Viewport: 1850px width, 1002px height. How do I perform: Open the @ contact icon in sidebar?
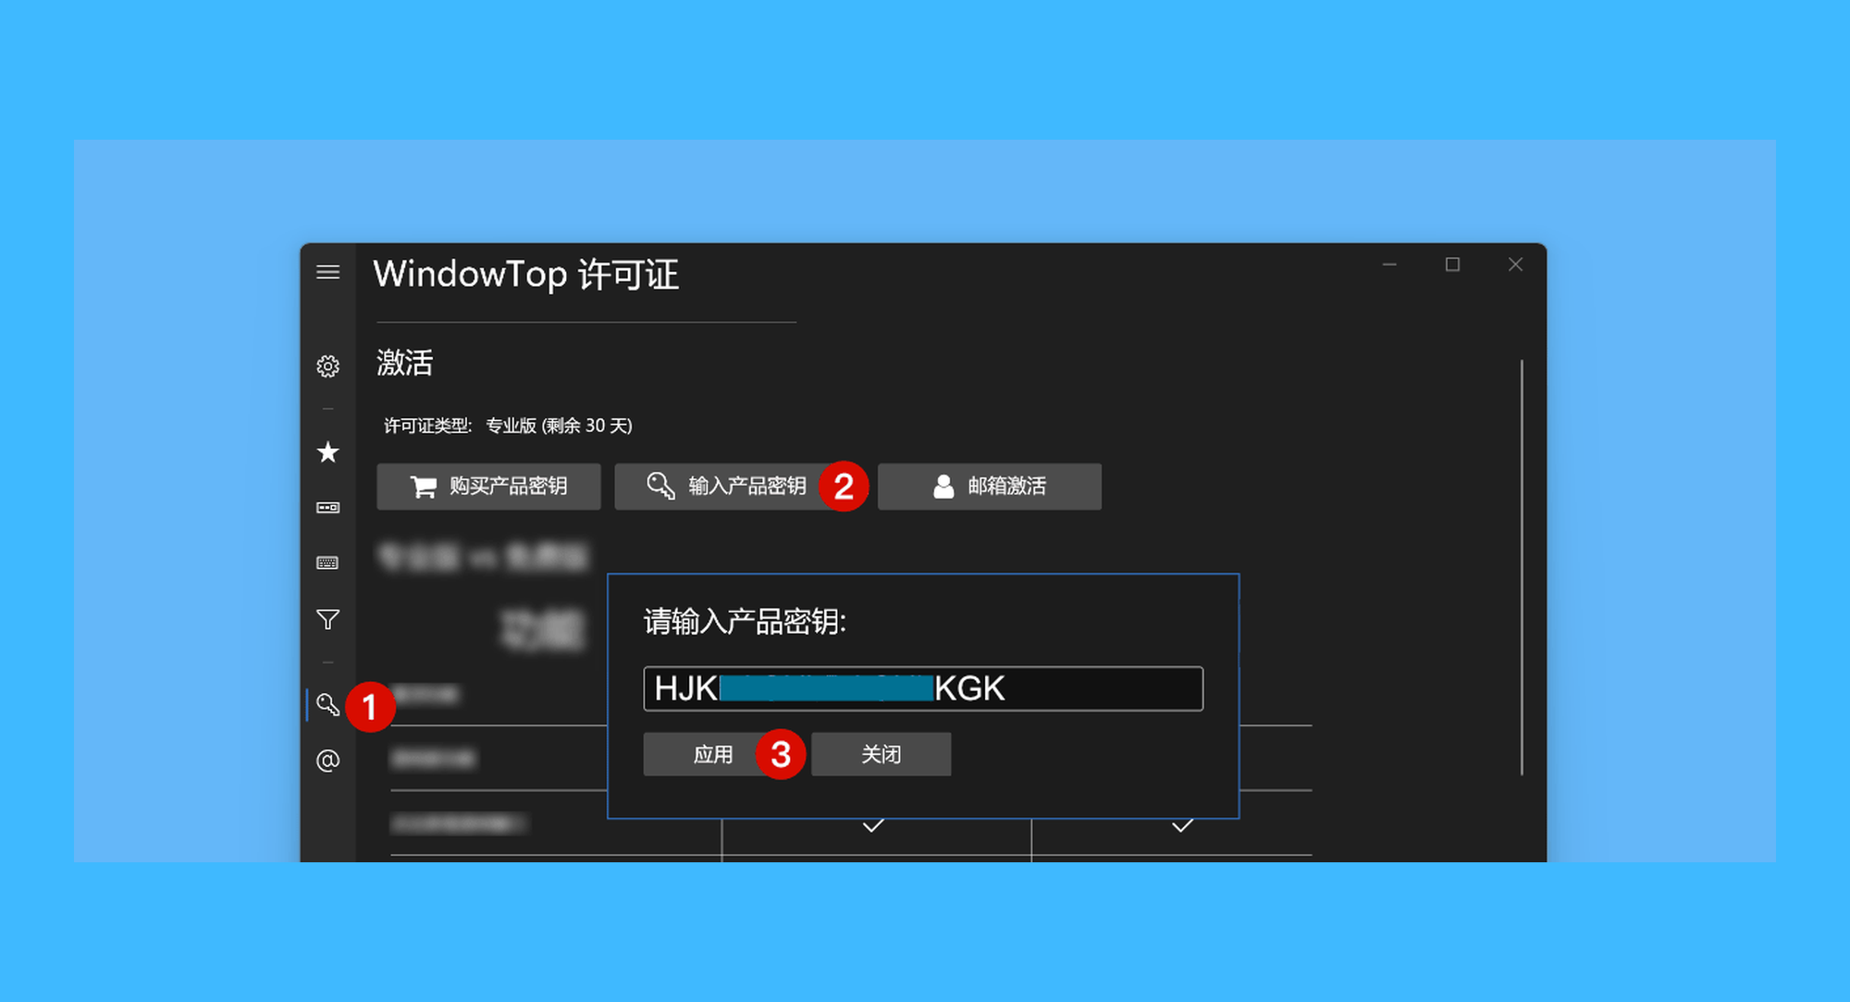point(327,761)
